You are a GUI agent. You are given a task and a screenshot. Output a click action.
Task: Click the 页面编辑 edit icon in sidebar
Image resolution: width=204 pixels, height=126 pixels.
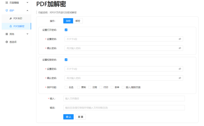[x=7, y=3]
